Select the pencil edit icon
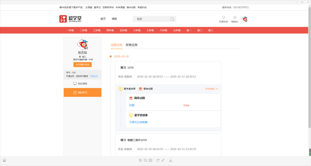Viewport: 311px width, 166px height. (163, 161)
